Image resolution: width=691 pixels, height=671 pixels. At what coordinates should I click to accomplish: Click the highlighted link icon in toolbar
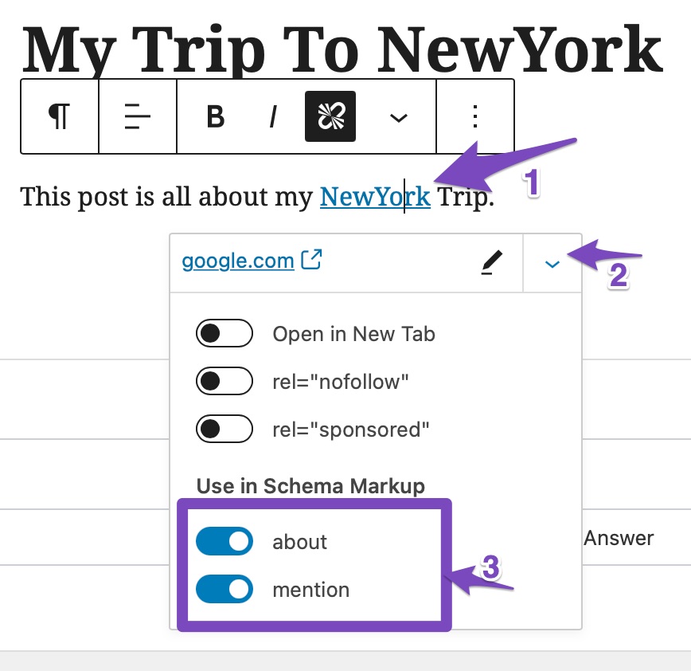(330, 116)
